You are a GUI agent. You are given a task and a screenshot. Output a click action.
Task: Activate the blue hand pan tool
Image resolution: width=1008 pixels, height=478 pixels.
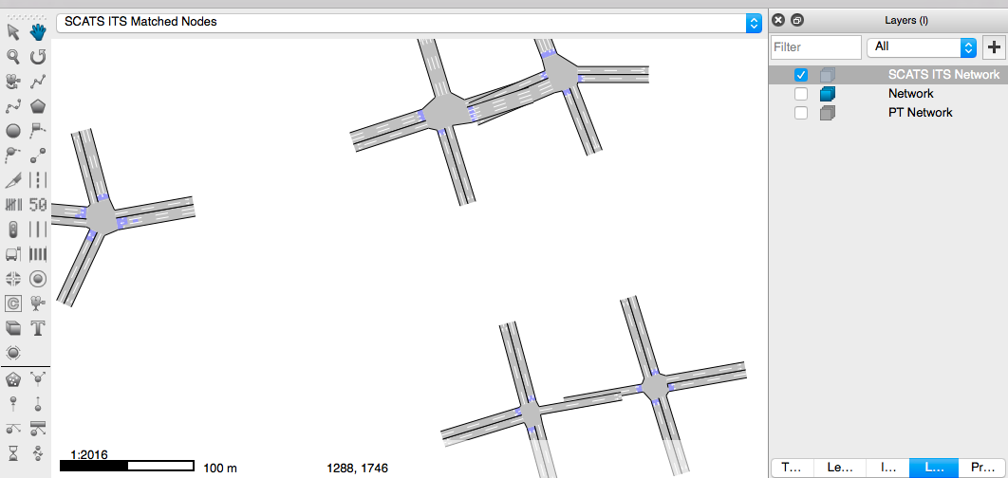38,32
